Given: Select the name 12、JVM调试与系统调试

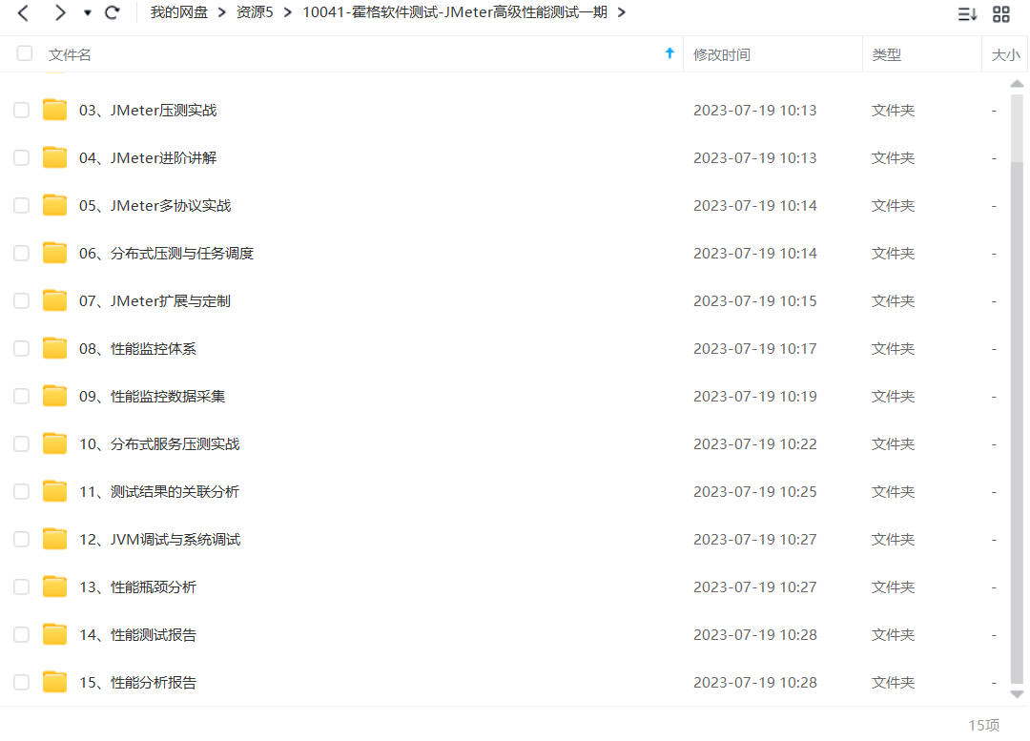Looking at the screenshot, I should tap(159, 540).
